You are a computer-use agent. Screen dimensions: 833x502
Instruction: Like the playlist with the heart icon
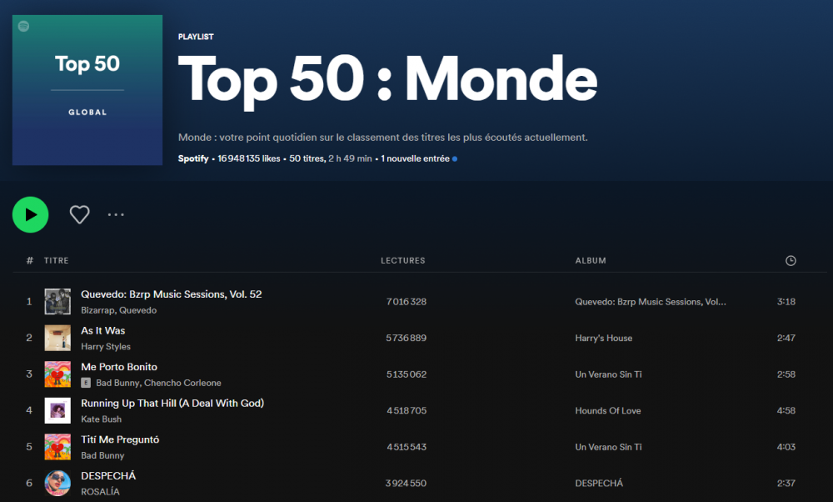click(80, 215)
